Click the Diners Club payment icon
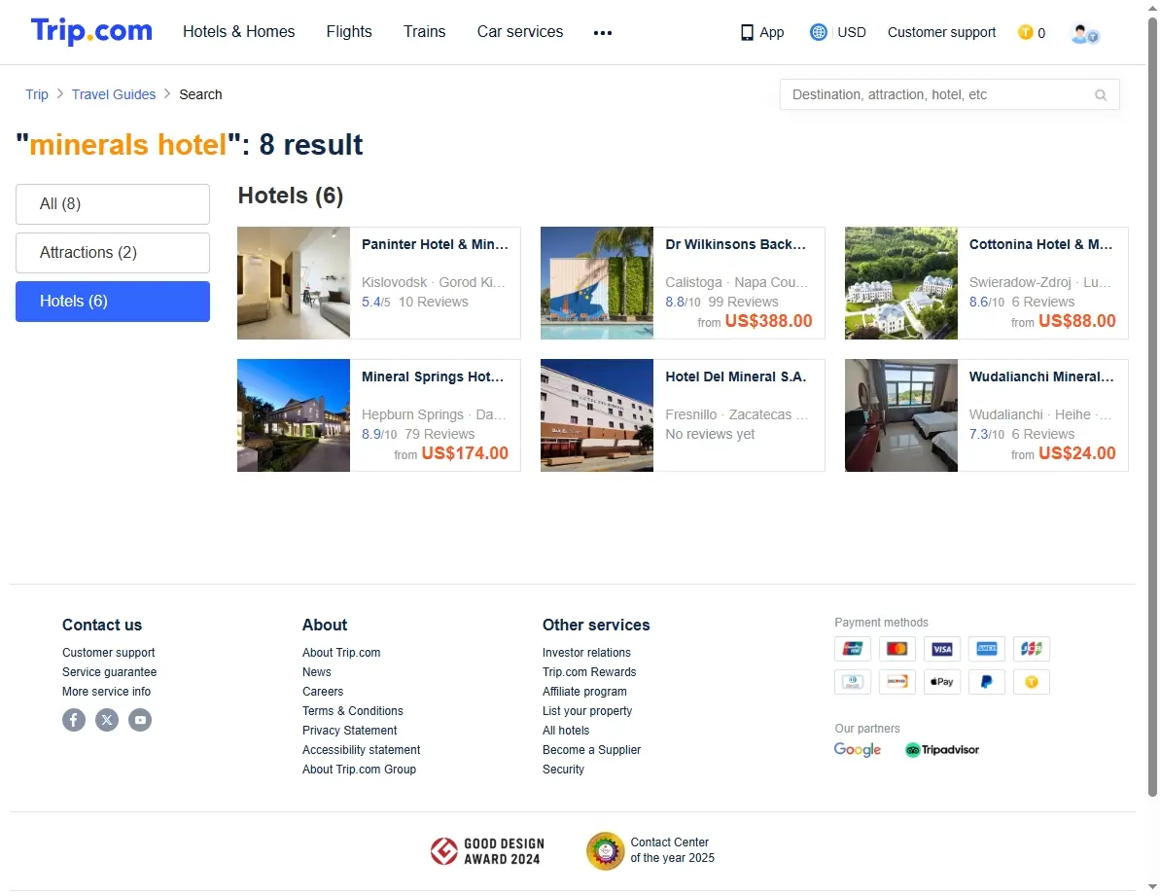The height and width of the screenshot is (896, 1160). tap(852, 681)
